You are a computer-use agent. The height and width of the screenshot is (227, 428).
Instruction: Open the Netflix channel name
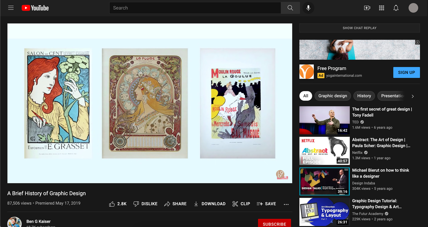point(357,152)
